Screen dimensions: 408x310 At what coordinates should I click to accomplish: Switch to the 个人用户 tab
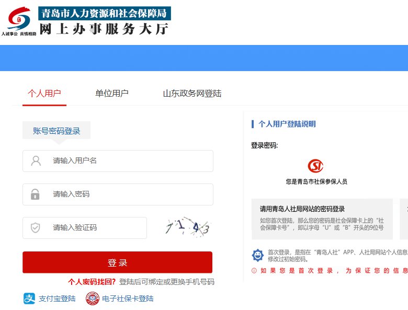pyautogui.click(x=44, y=94)
